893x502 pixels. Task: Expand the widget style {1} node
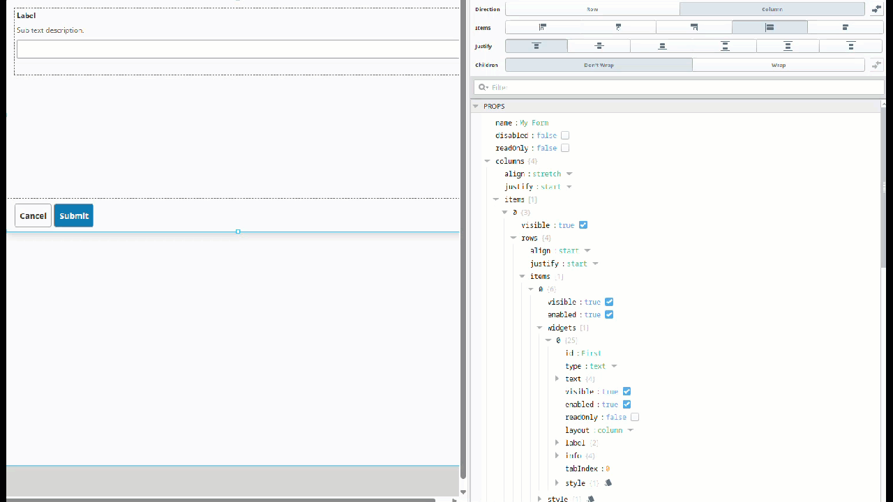557,482
